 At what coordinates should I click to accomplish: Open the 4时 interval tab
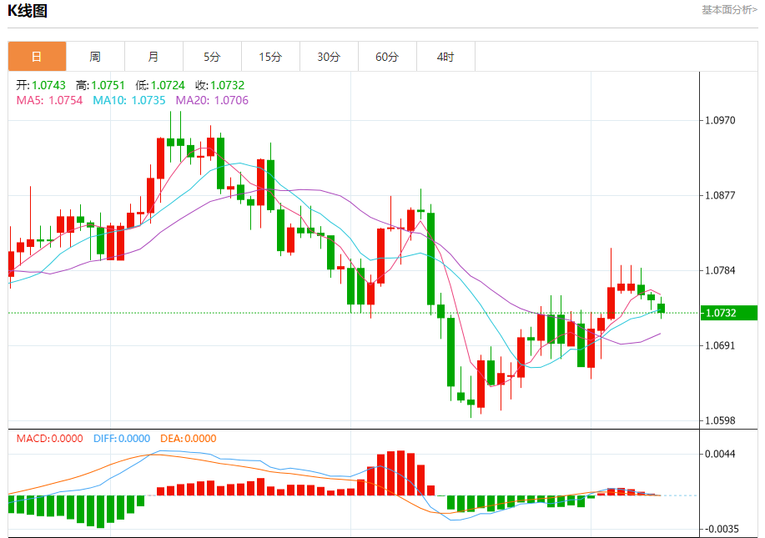(445, 57)
